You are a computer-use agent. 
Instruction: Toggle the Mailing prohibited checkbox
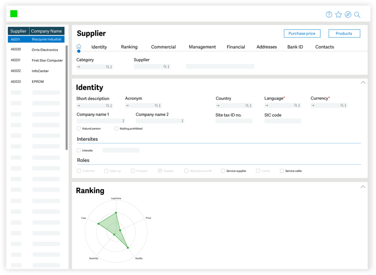tap(116, 129)
